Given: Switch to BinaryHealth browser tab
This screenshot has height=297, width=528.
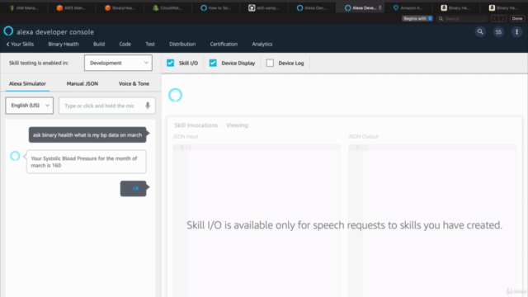Looking at the screenshot, I should click(120, 7).
